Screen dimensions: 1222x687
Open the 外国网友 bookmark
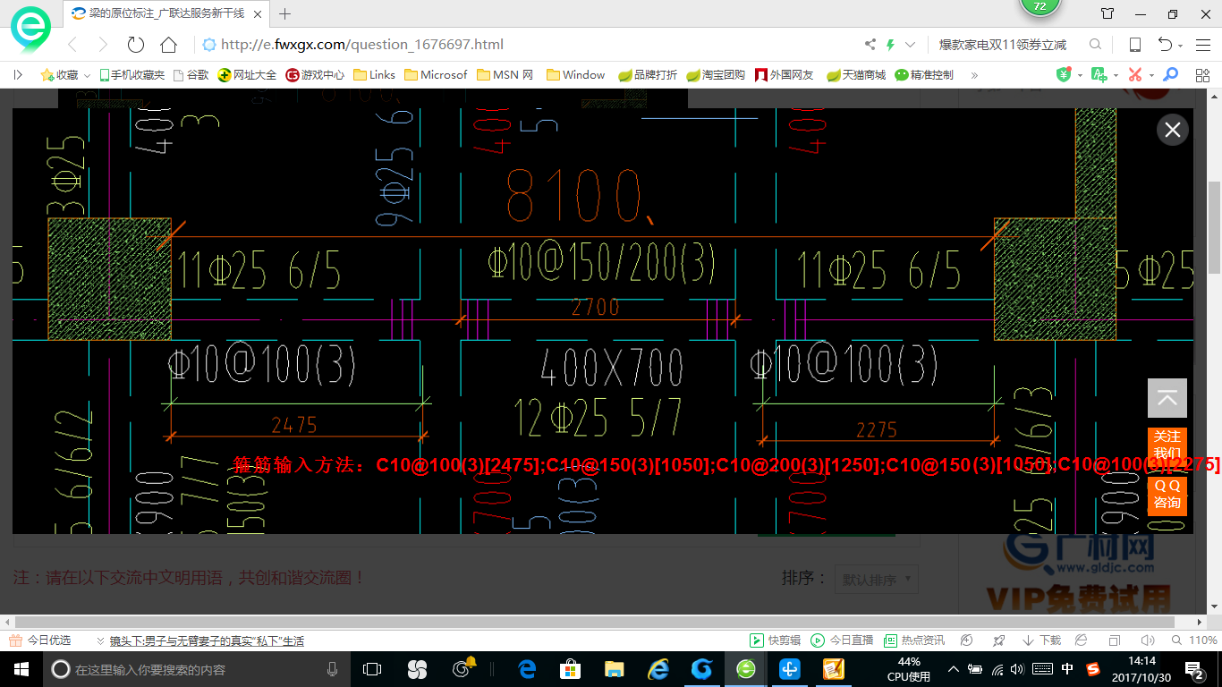coord(784,75)
